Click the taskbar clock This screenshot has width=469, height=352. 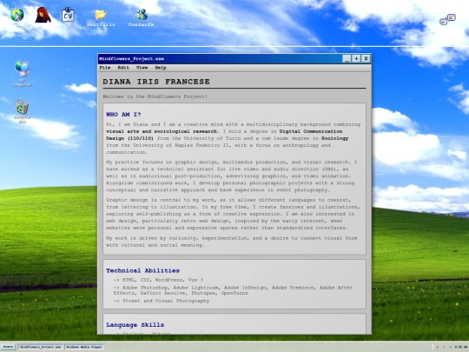pyautogui.click(x=460, y=347)
